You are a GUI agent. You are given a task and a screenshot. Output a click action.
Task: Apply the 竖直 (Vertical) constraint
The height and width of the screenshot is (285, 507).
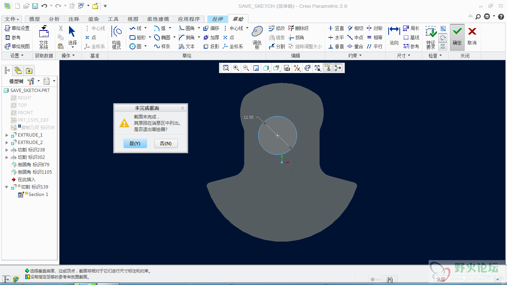(336, 28)
